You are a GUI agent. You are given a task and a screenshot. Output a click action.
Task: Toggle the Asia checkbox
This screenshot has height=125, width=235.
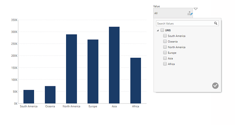165,58
